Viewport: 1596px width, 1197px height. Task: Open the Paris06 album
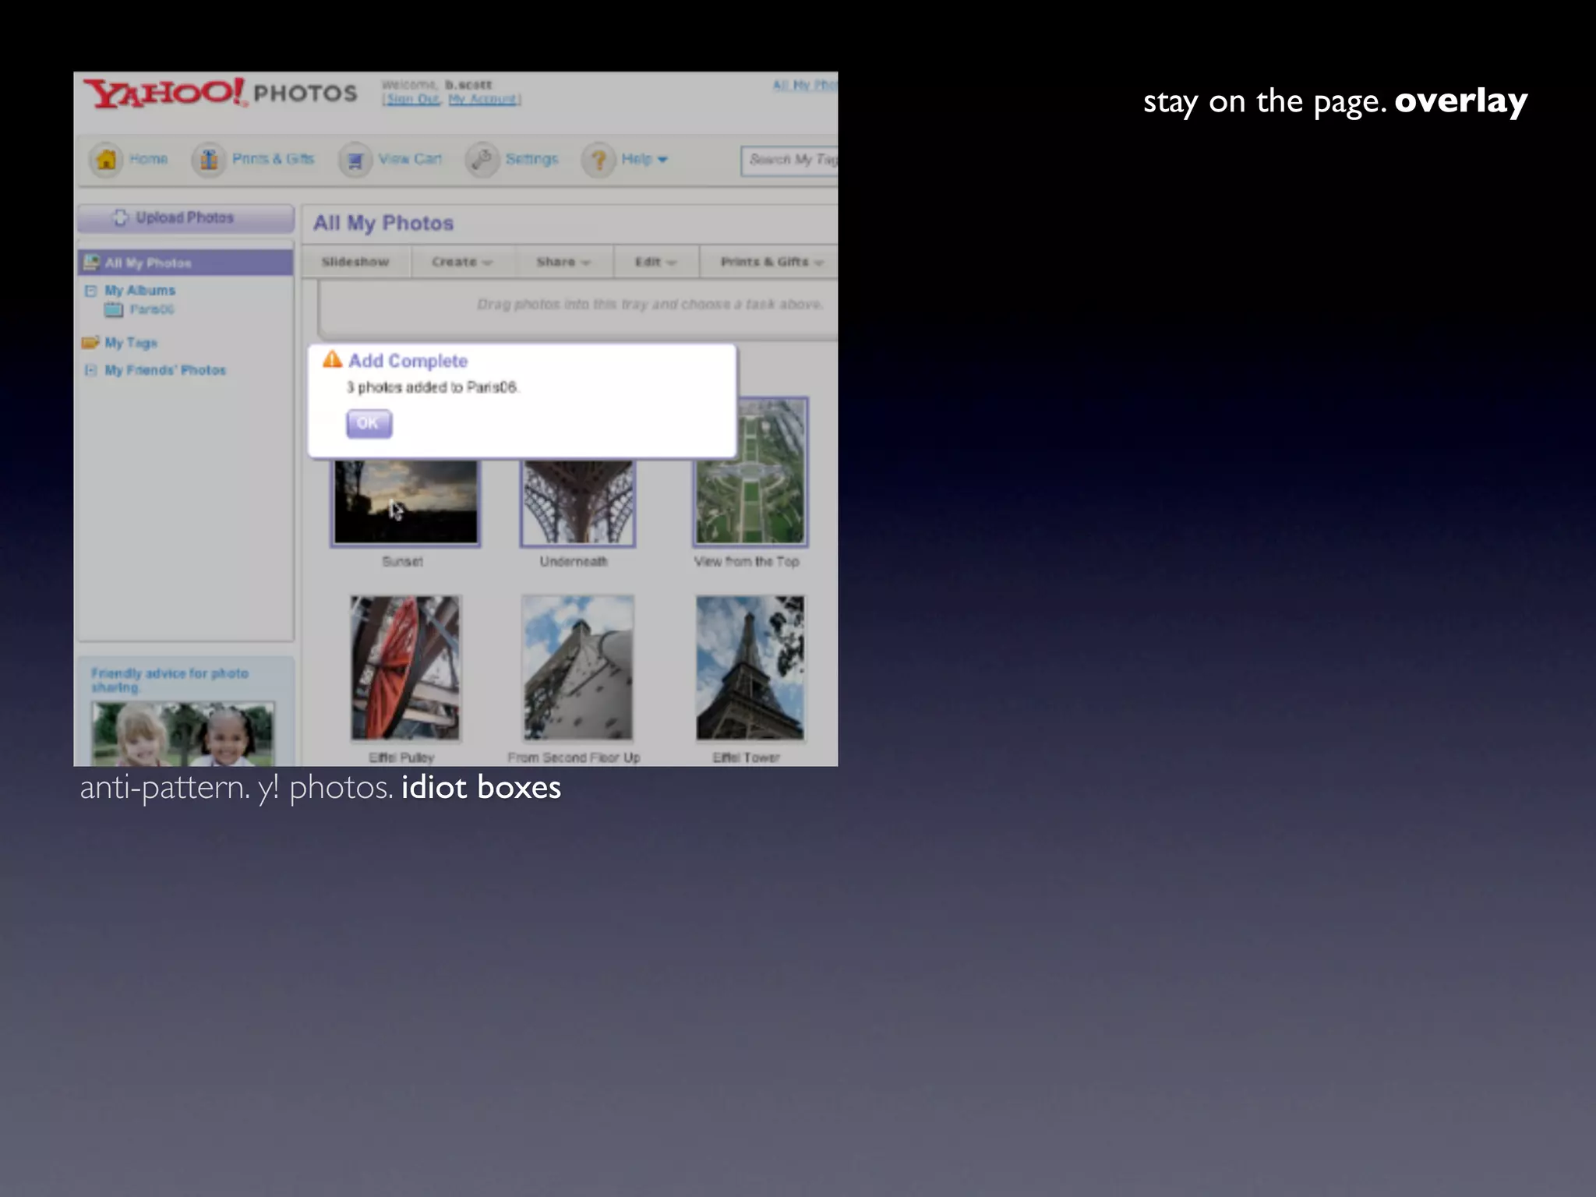coord(152,309)
